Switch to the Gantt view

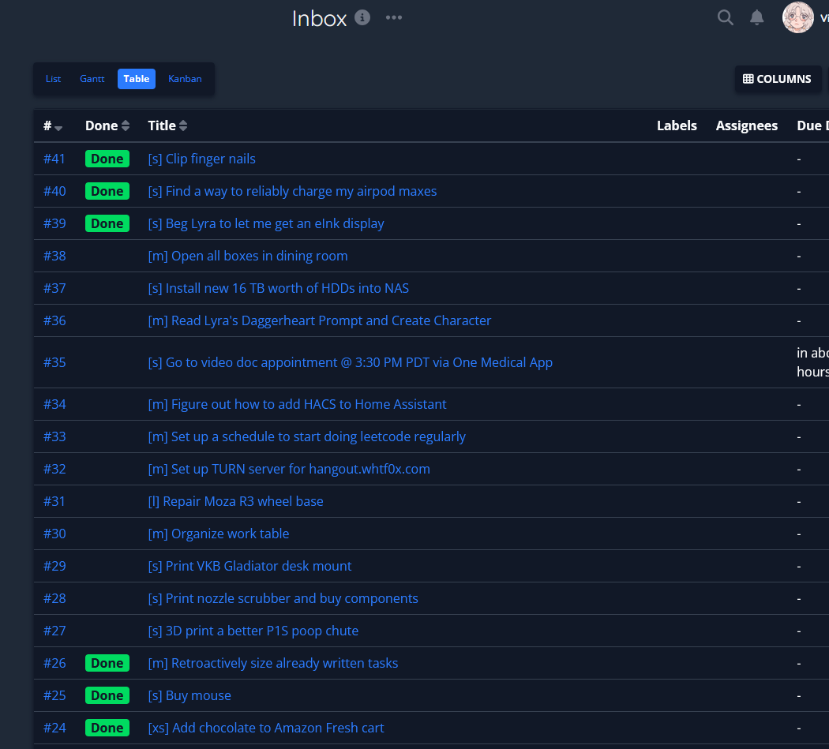(92, 79)
